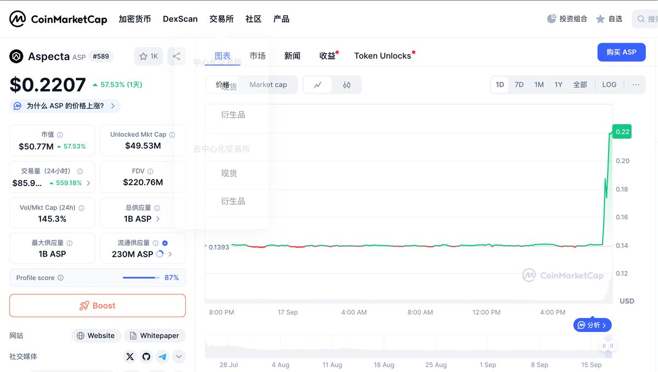Screen dimensions: 658x372
Task: Click the Boost button
Action: (x=98, y=306)
